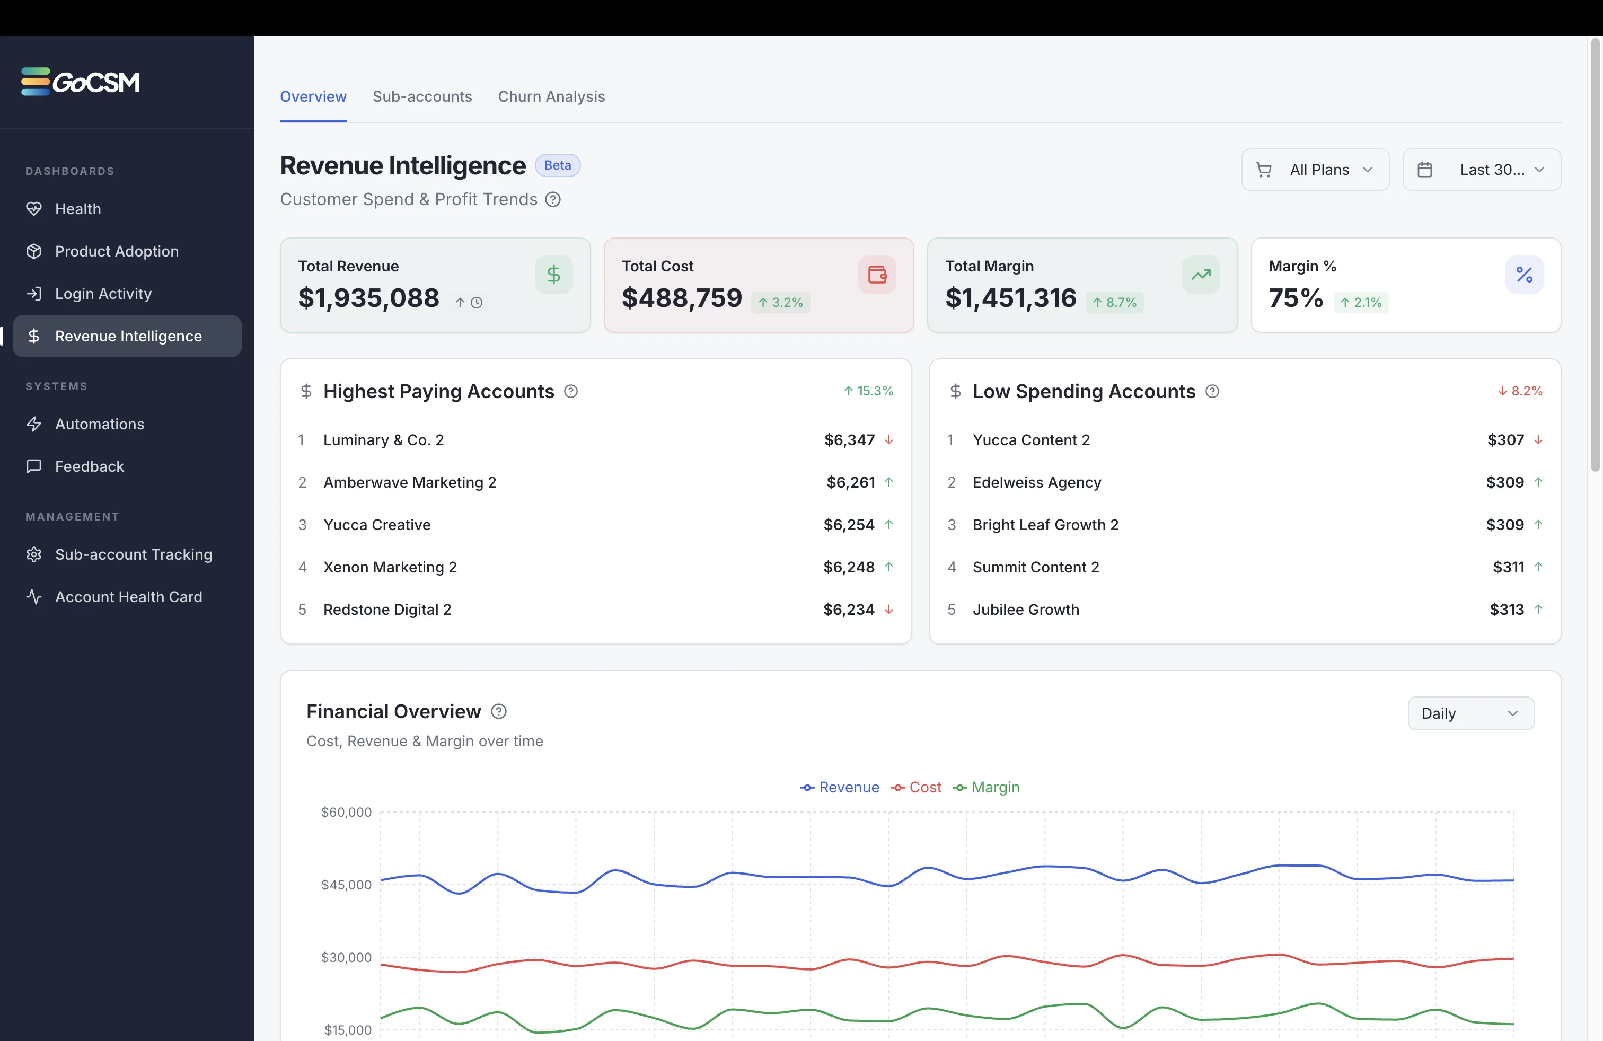The width and height of the screenshot is (1603, 1041).
Task: Click Luminary & Co. 2 account row
Action: click(x=596, y=440)
